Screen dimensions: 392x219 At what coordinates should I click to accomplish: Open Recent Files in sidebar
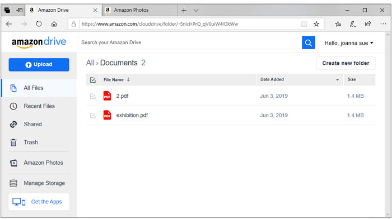tap(39, 106)
